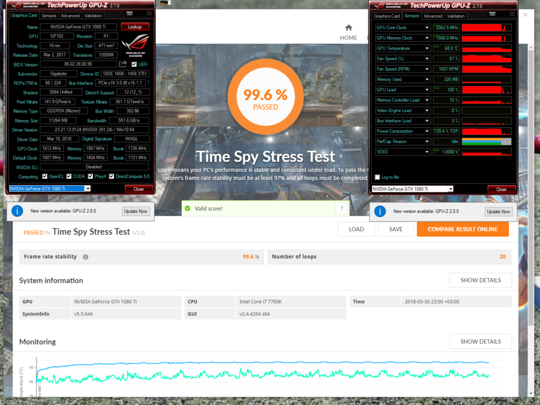Click the Bus Interface question mark icon
The image size is (540, 405).
click(x=148, y=83)
